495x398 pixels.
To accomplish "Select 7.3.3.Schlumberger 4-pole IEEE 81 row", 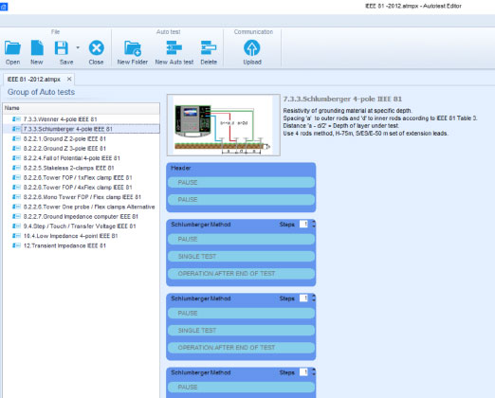I will pos(90,129).
